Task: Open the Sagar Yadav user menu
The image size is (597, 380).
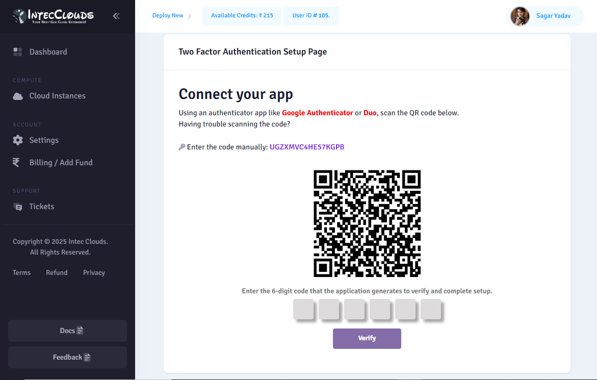Action: click(x=545, y=16)
